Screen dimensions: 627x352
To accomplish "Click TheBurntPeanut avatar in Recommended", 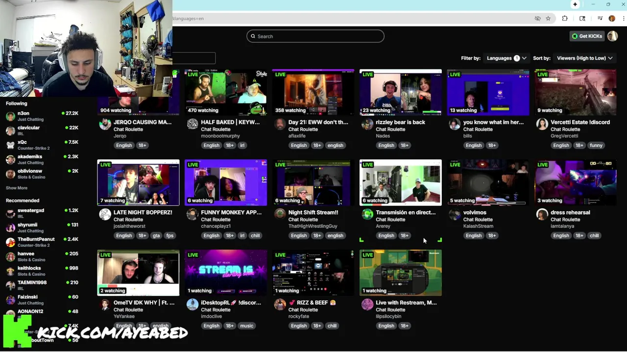I will tap(10, 242).
